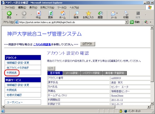This screenshot has width=155, height=114.
Task: Click the start date value 2011-01-12
Action: (x=117, y=100)
